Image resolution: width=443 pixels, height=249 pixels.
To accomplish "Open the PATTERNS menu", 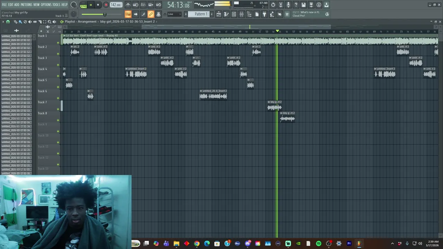I will pos(26,5).
